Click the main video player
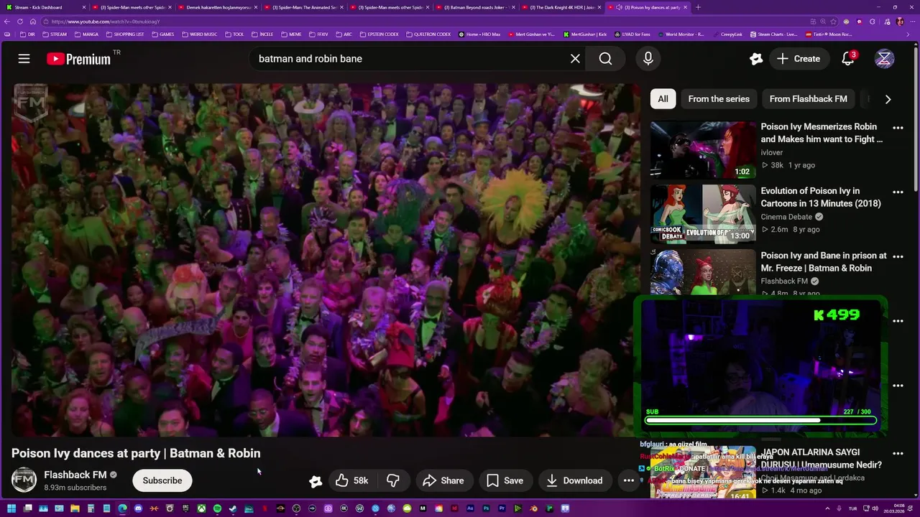This screenshot has width=920, height=517. pyautogui.click(x=325, y=260)
